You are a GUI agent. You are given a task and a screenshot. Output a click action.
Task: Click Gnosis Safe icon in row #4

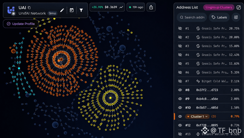pyautogui.click(x=198, y=55)
